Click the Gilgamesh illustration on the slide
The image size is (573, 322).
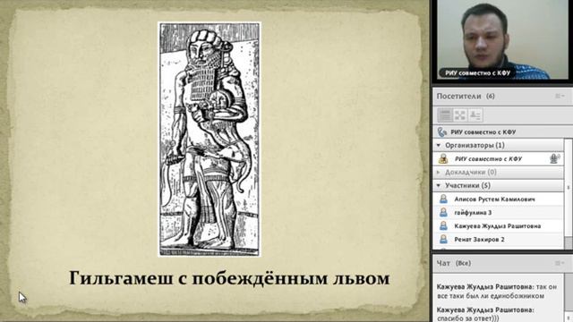pyautogui.click(x=210, y=140)
